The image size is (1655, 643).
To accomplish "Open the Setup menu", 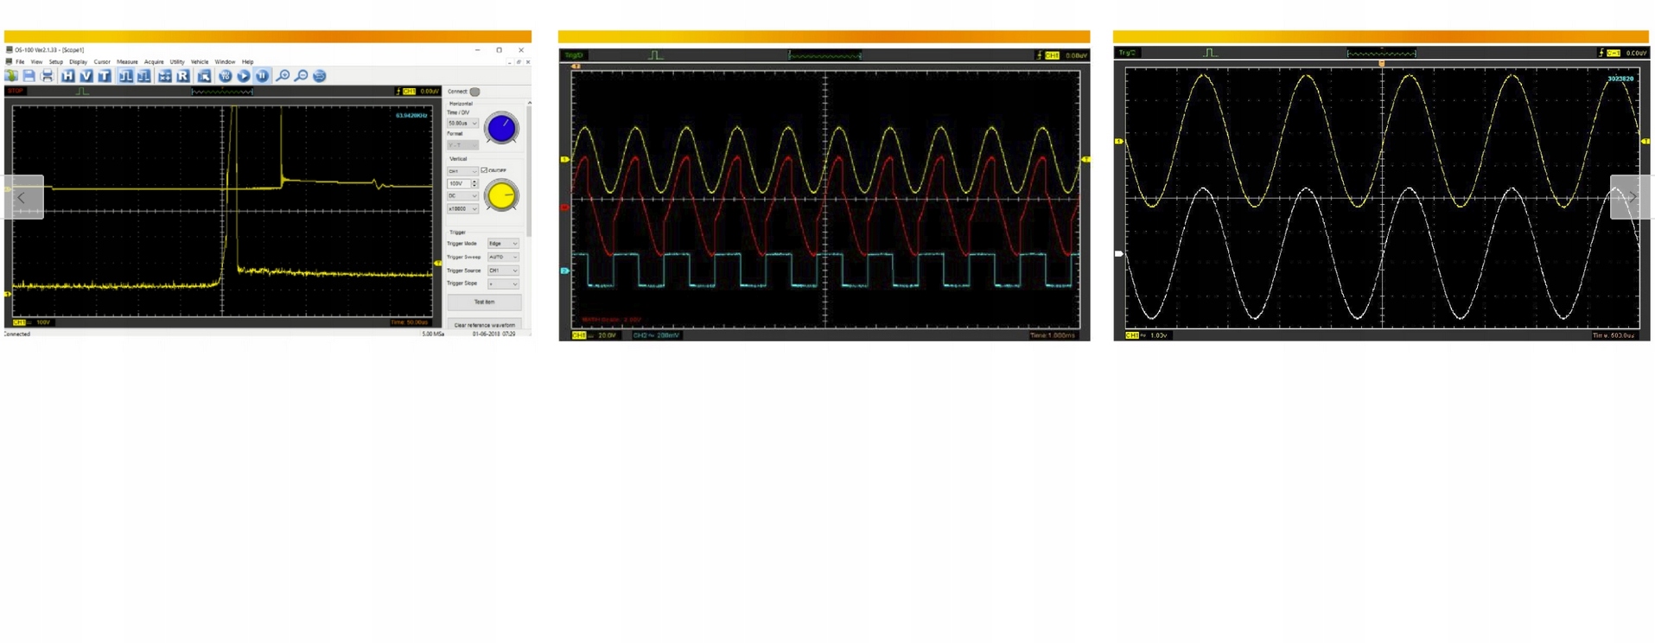I will click(56, 62).
